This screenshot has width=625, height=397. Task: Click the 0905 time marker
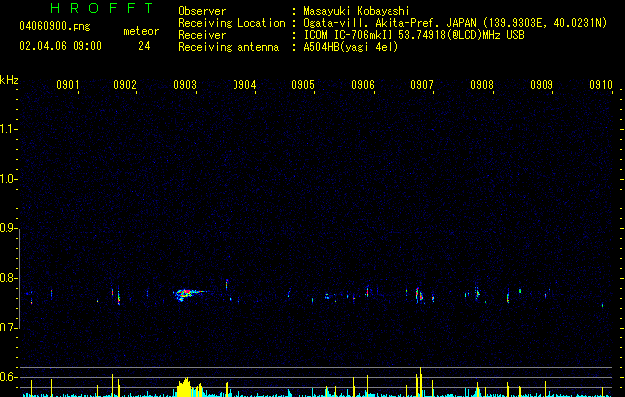(x=303, y=85)
